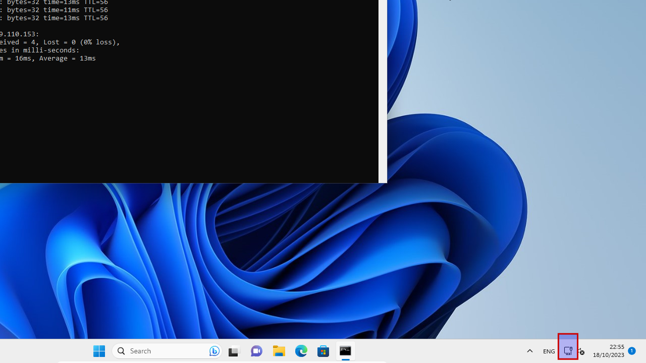Open Microsoft Store from the taskbar
646x363 pixels.
click(x=324, y=351)
